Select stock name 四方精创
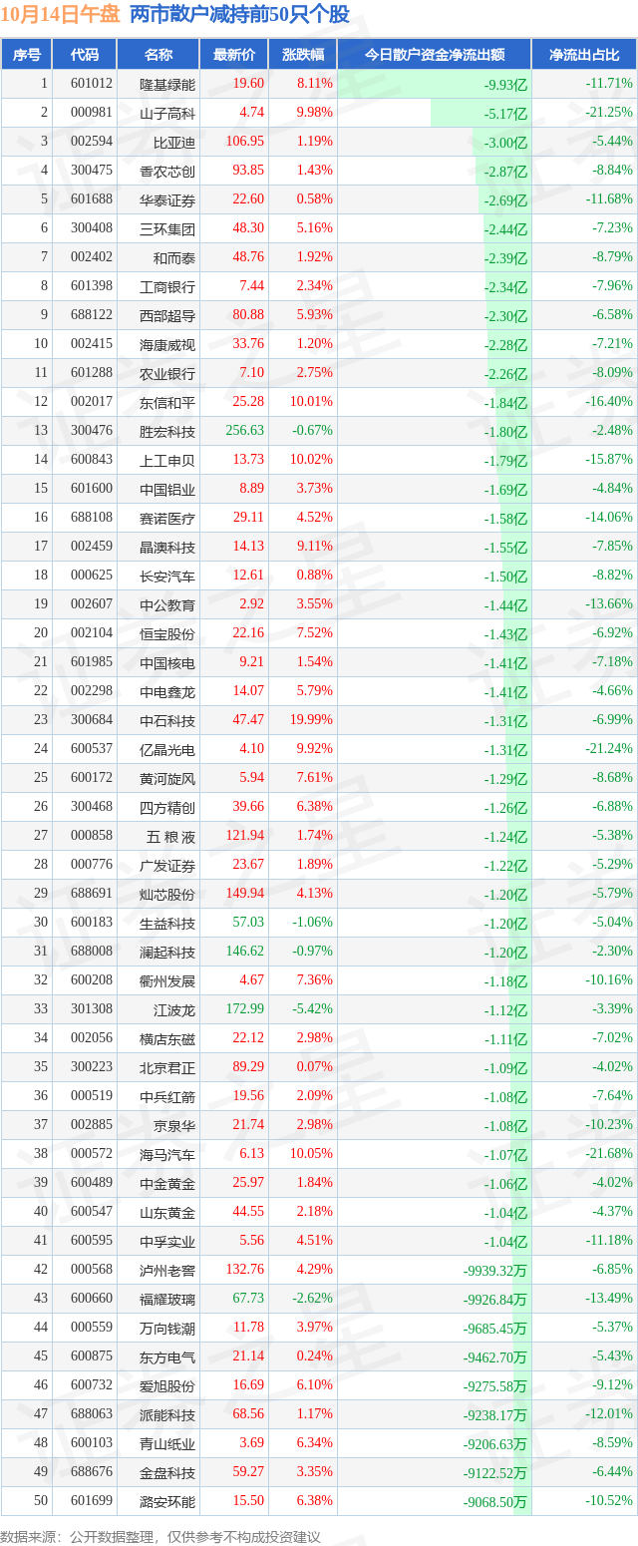Screen dimensions: 638x1546 coord(167,807)
